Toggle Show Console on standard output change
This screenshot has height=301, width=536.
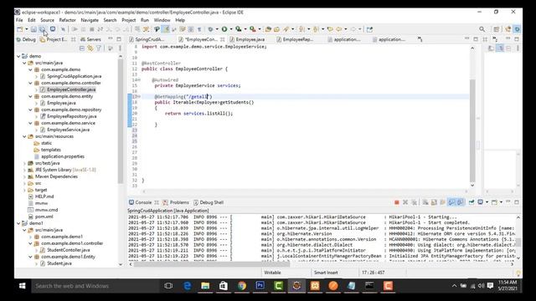tap(451, 202)
